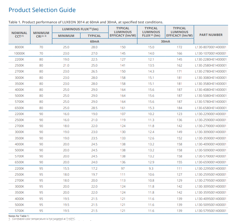Click the 23.5 typical flux value
Image resolution: width=242 pixels, height=221 pixels.
tap(94, 138)
